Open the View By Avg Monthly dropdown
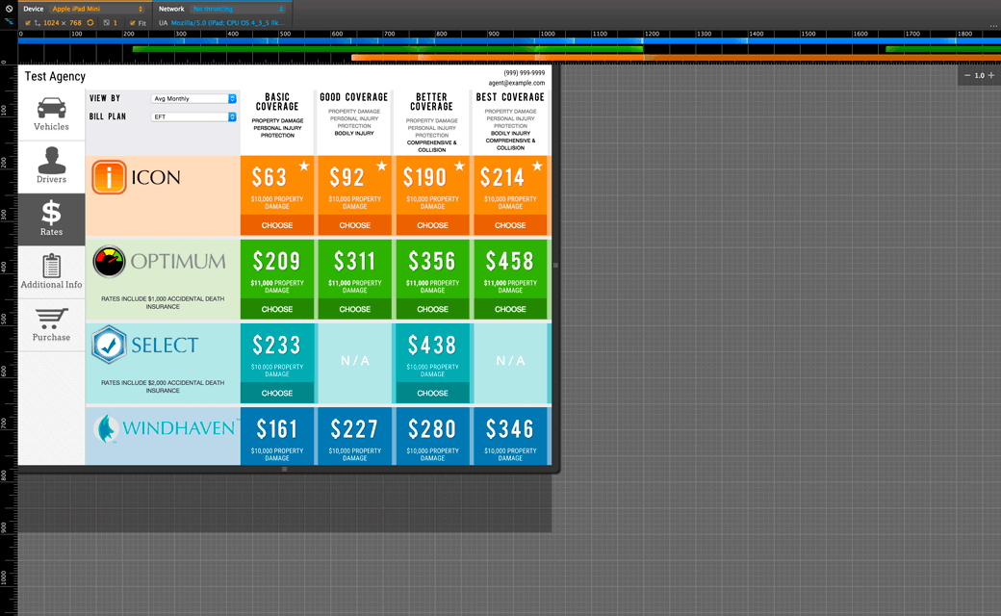Viewport: 1001px width, 616px height. (x=193, y=98)
